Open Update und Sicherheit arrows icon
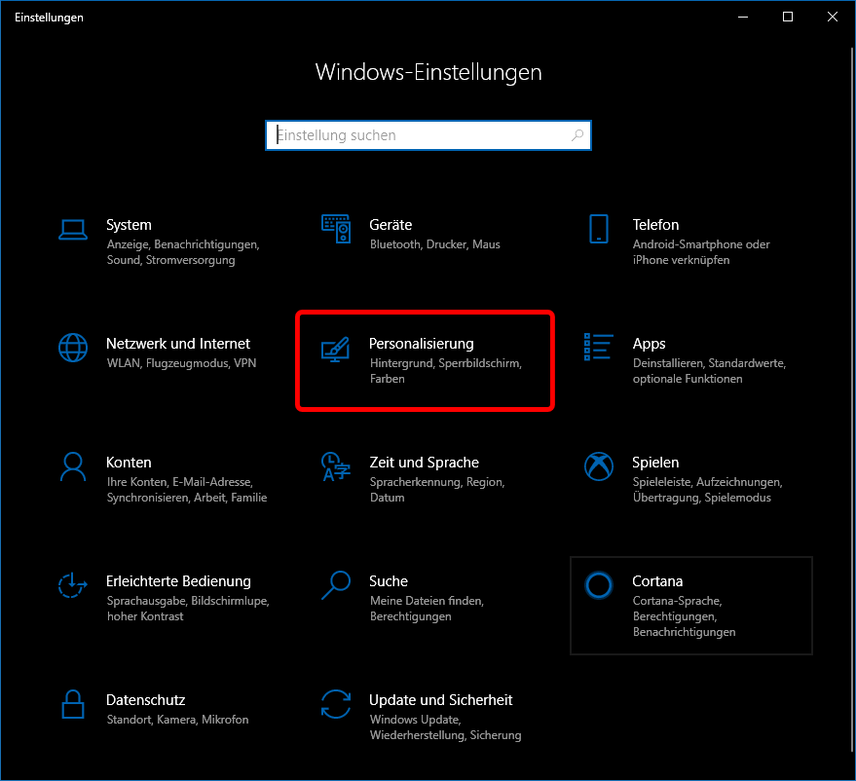Viewport: 856px width, 781px height. [336, 704]
